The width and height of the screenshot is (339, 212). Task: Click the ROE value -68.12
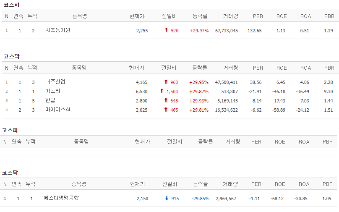(277, 199)
